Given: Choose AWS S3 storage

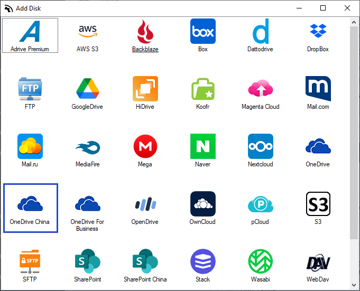Looking at the screenshot, I should click(87, 31).
